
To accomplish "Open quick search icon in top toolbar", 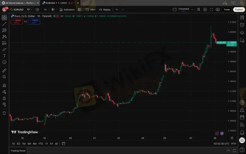I will pyautogui.click(x=199, y=10).
